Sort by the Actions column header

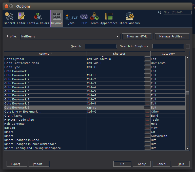click(45, 54)
